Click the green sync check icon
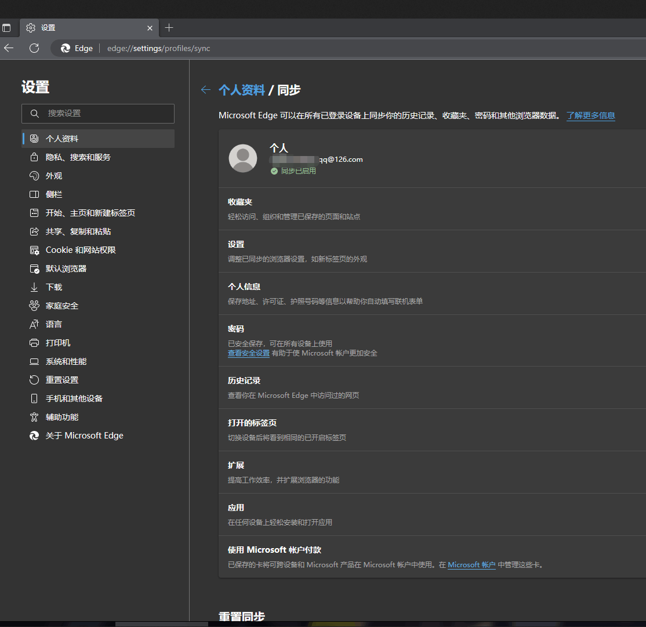646x627 pixels. click(x=274, y=171)
